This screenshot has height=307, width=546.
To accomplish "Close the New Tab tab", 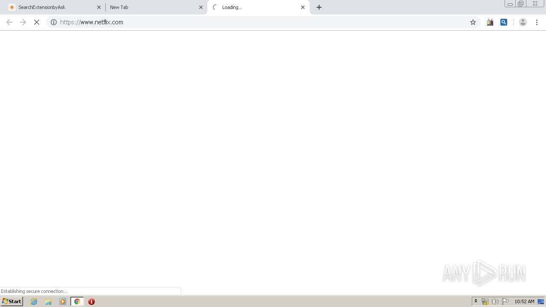I will pyautogui.click(x=201, y=7).
